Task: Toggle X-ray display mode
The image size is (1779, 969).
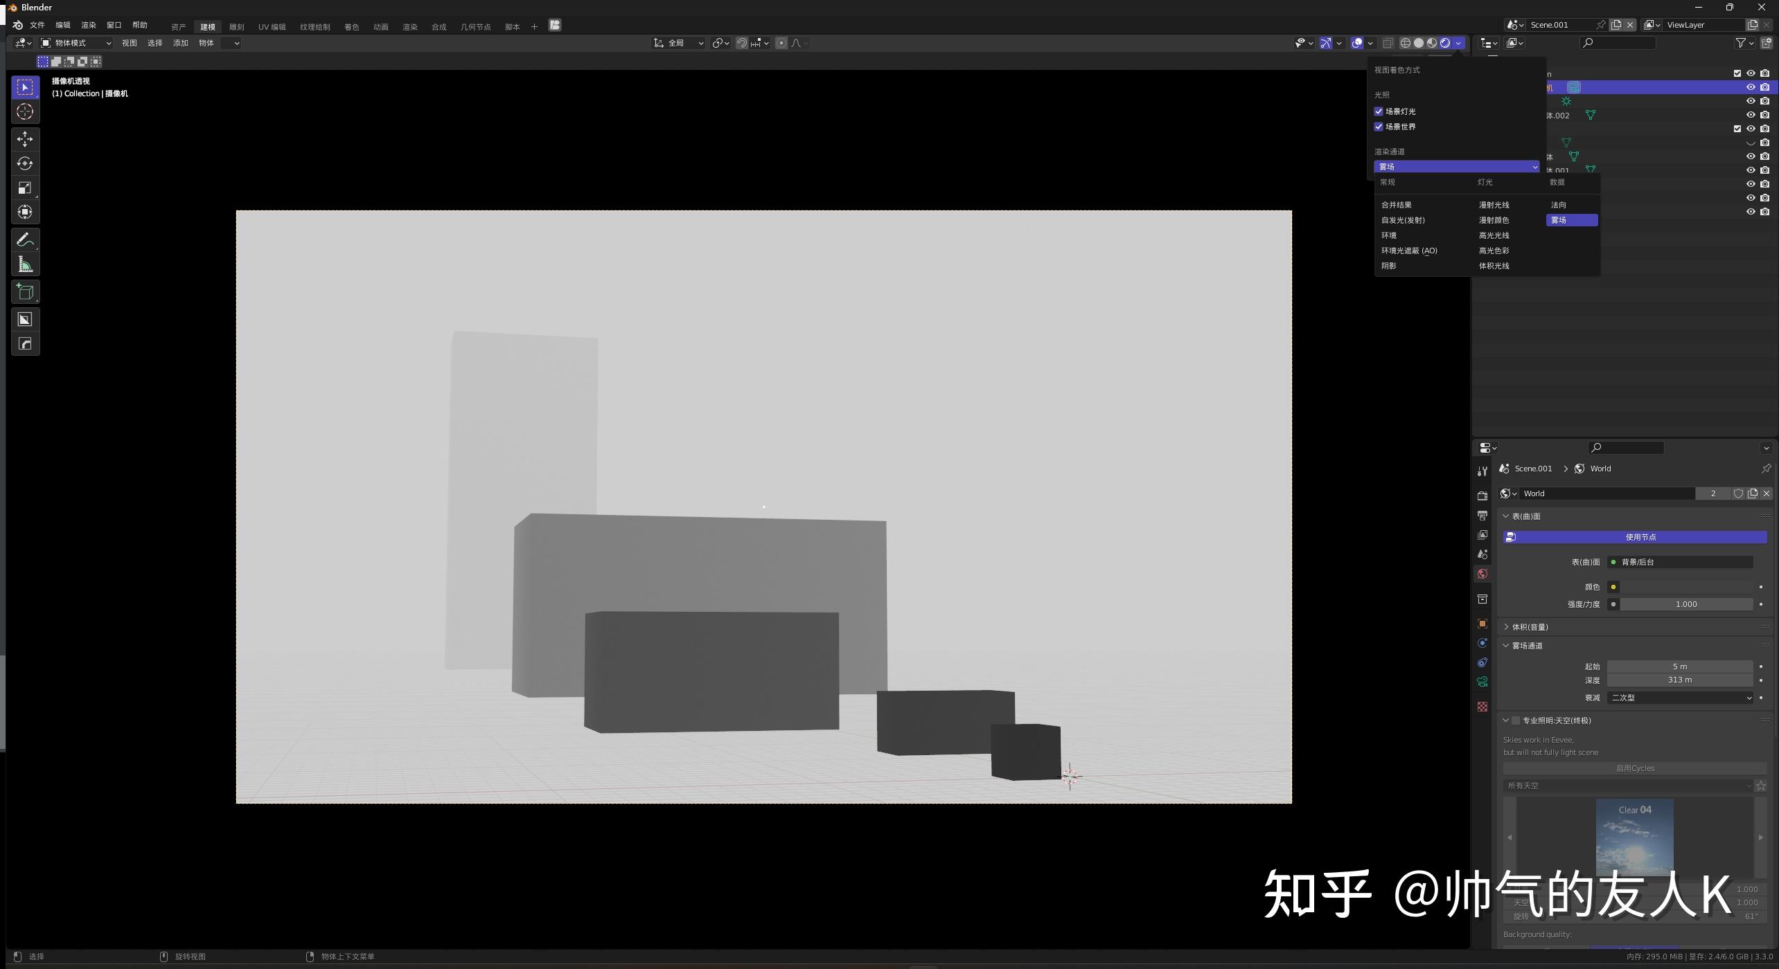Action: pyautogui.click(x=1388, y=43)
